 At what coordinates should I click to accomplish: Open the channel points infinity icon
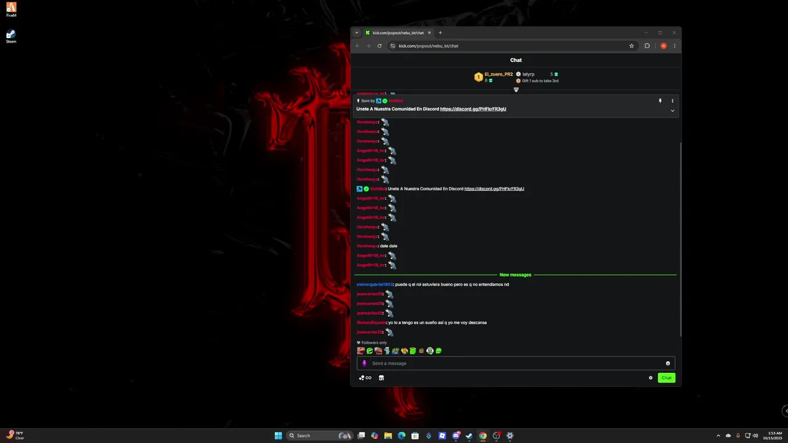click(x=366, y=378)
